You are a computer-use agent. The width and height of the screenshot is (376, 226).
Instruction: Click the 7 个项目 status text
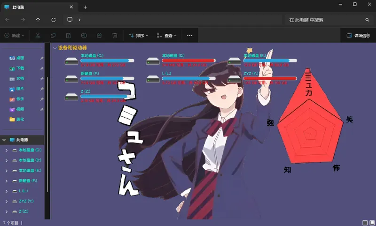tap(10, 223)
